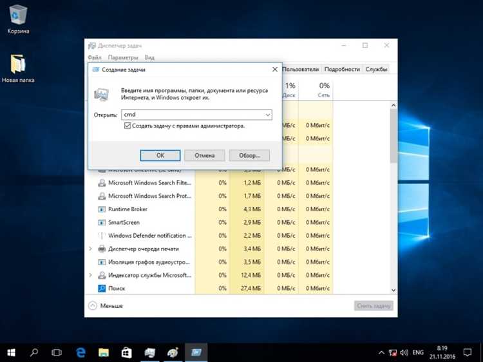Click the Обзор... browse button
This screenshot has width=483, height=362.
pos(249,156)
